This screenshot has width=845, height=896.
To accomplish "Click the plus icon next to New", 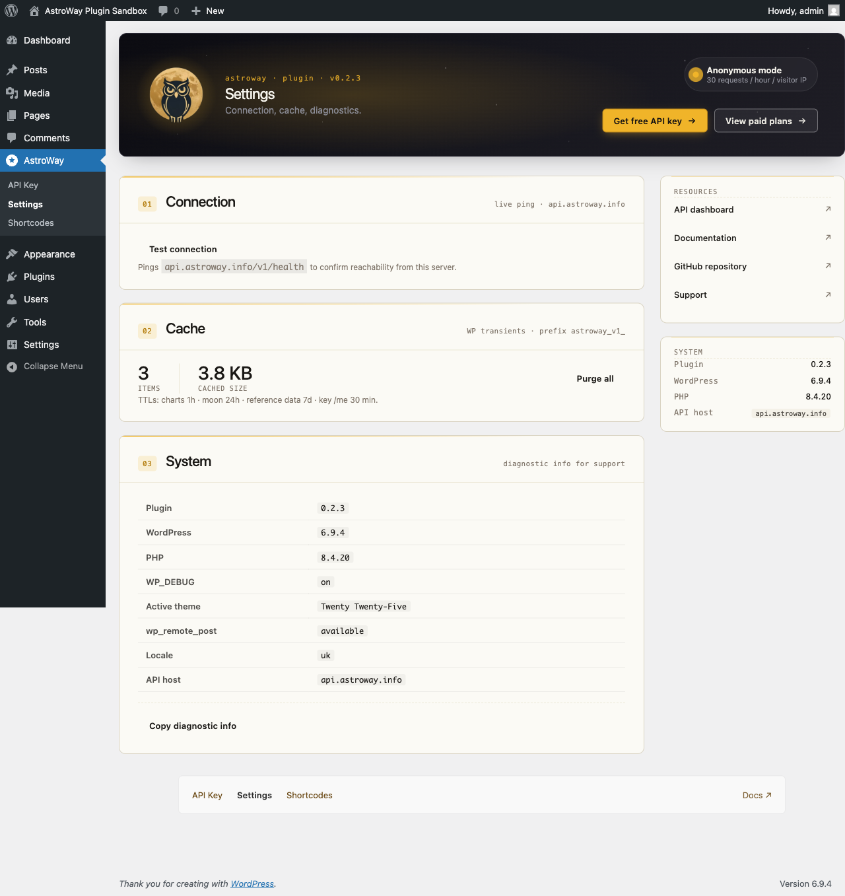I will [196, 11].
